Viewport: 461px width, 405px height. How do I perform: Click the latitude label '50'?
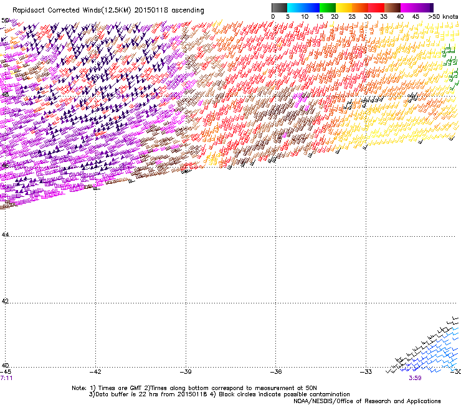tap(5, 21)
